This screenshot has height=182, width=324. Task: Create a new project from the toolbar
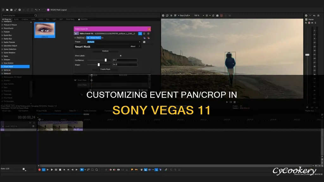[3, 10]
